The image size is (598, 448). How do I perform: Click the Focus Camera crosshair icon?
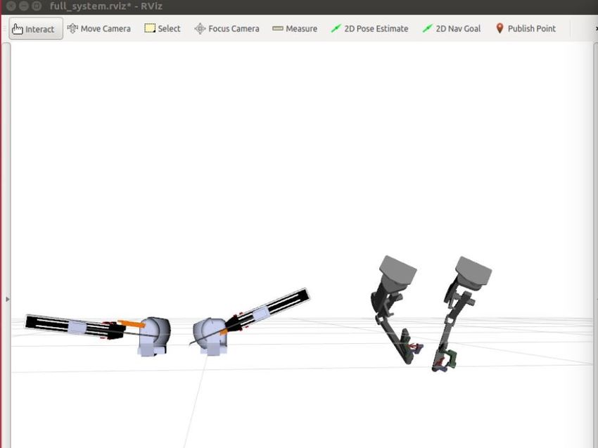point(200,29)
